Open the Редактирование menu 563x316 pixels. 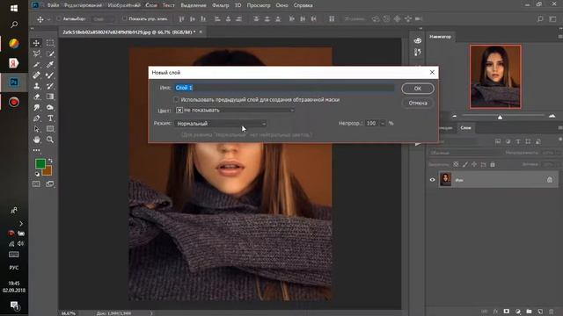[83, 5]
